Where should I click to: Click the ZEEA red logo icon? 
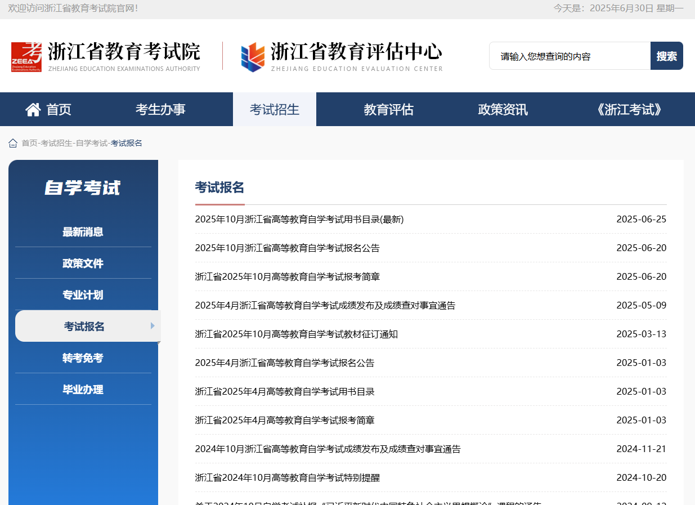coord(26,56)
